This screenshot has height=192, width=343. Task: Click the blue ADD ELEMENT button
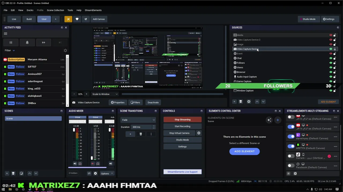point(244,151)
